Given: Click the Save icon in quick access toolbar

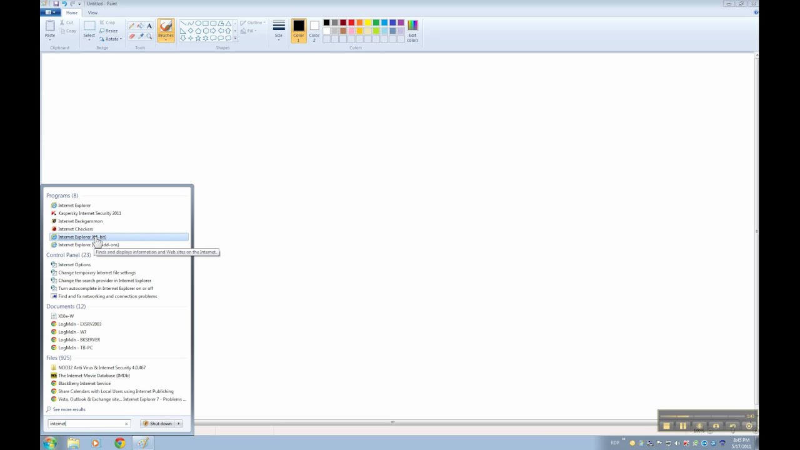Looking at the screenshot, I should tap(56, 4).
